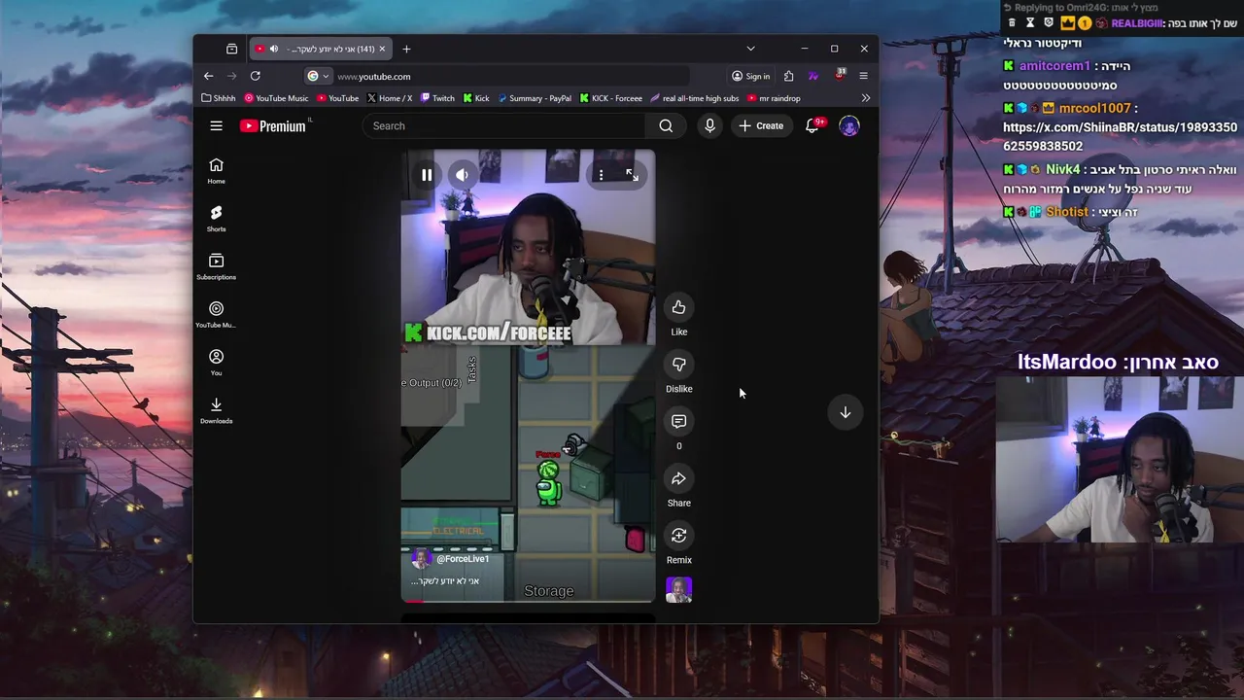Pause the YouTube Short video
The height and width of the screenshot is (700, 1244).
click(x=427, y=175)
